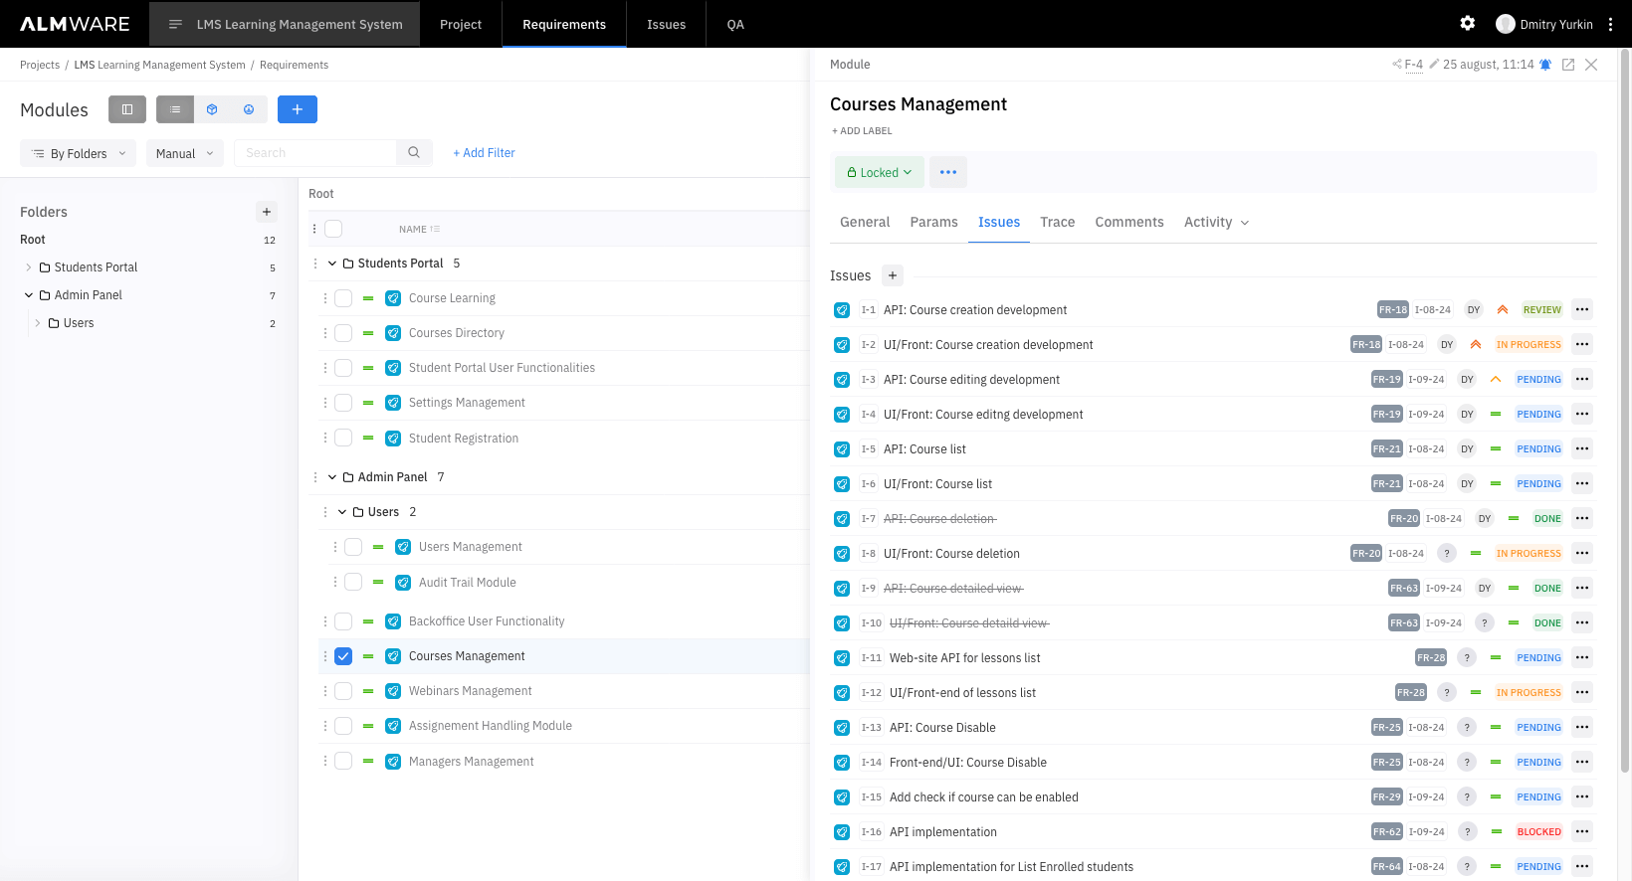
Task: Switch to the Params tab
Action: click(933, 222)
